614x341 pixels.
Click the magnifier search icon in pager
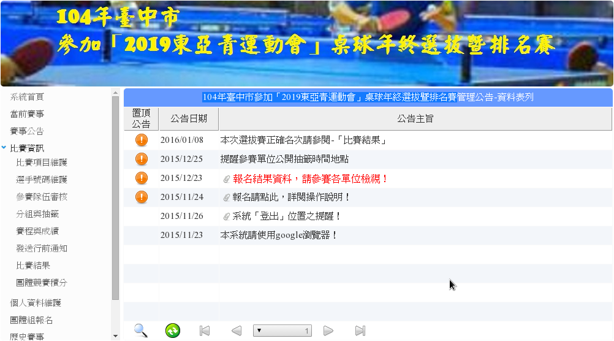click(x=141, y=331)
